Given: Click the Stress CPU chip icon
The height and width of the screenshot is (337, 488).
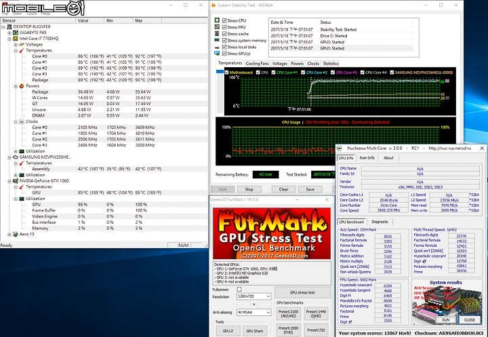Looking at the screenshot, I should pyautogui.click(x=217, y=20).
